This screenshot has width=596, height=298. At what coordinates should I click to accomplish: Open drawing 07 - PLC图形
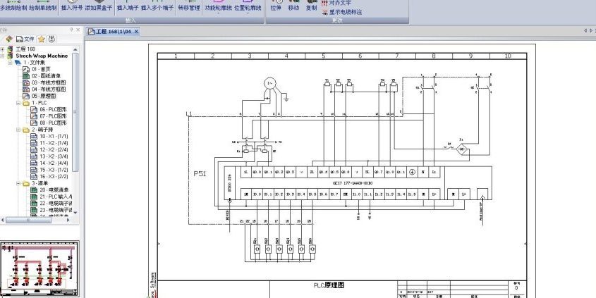click(x=53, y=116)
